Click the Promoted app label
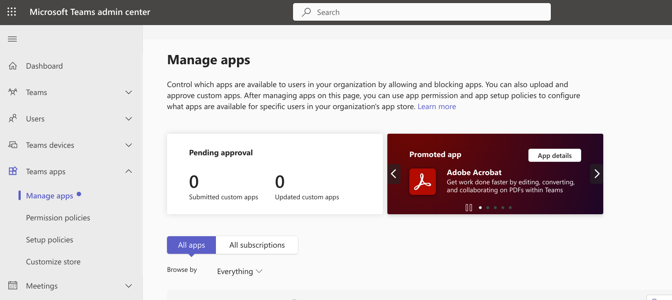672x300 pixels. [435, 154]
